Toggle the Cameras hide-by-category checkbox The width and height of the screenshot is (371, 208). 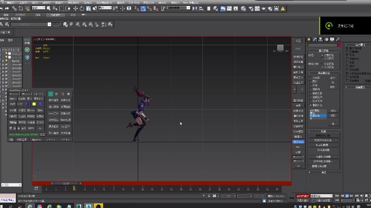[x=311, y=89]
